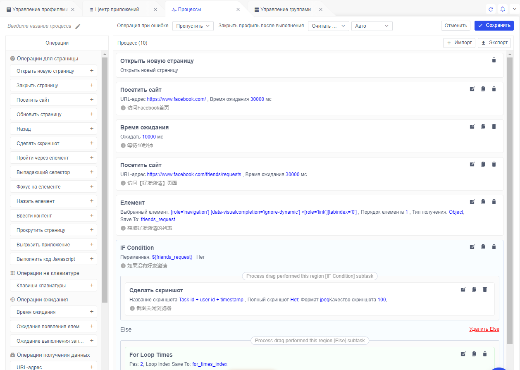The width and height of the screenshot is (520, 370).
Task: Delete the friends/requests 'Посетить сайт' step
Action: [x=494, y=164]
